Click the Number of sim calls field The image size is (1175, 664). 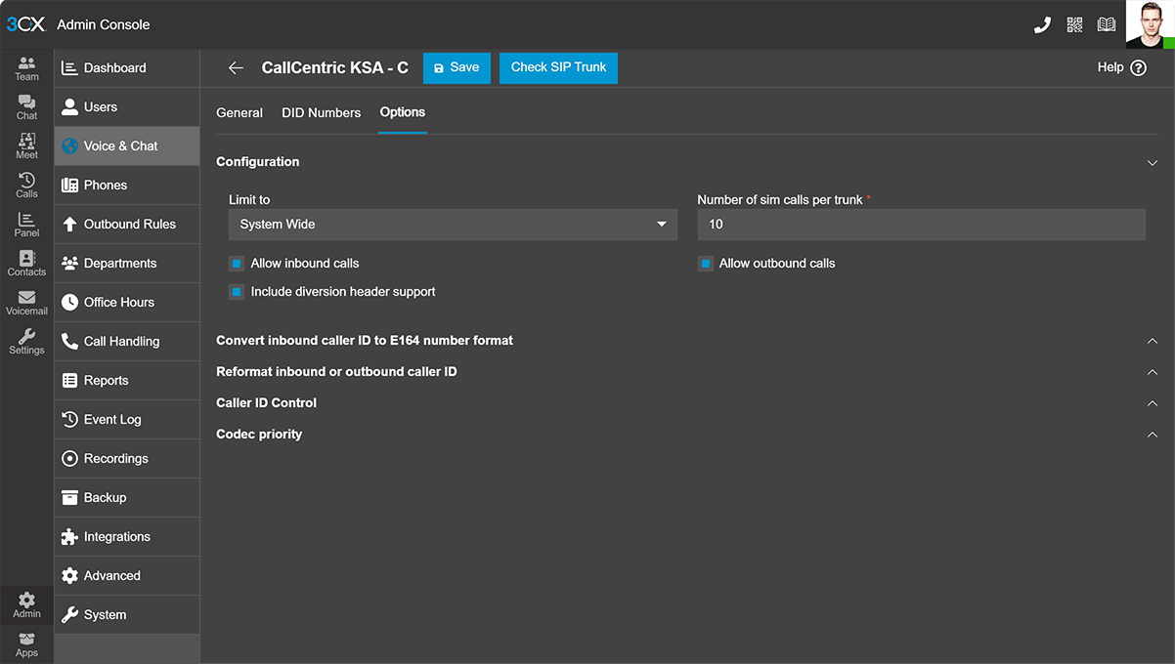tap(921, 225)
